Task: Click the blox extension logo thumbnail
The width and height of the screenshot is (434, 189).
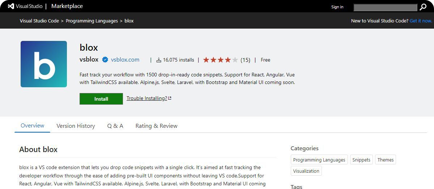Action: (x=44, y=64)
